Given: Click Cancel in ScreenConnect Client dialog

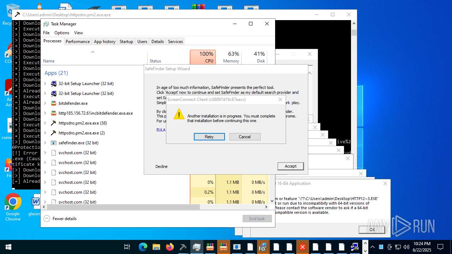Looking at the screenshot, I should 245,137.
